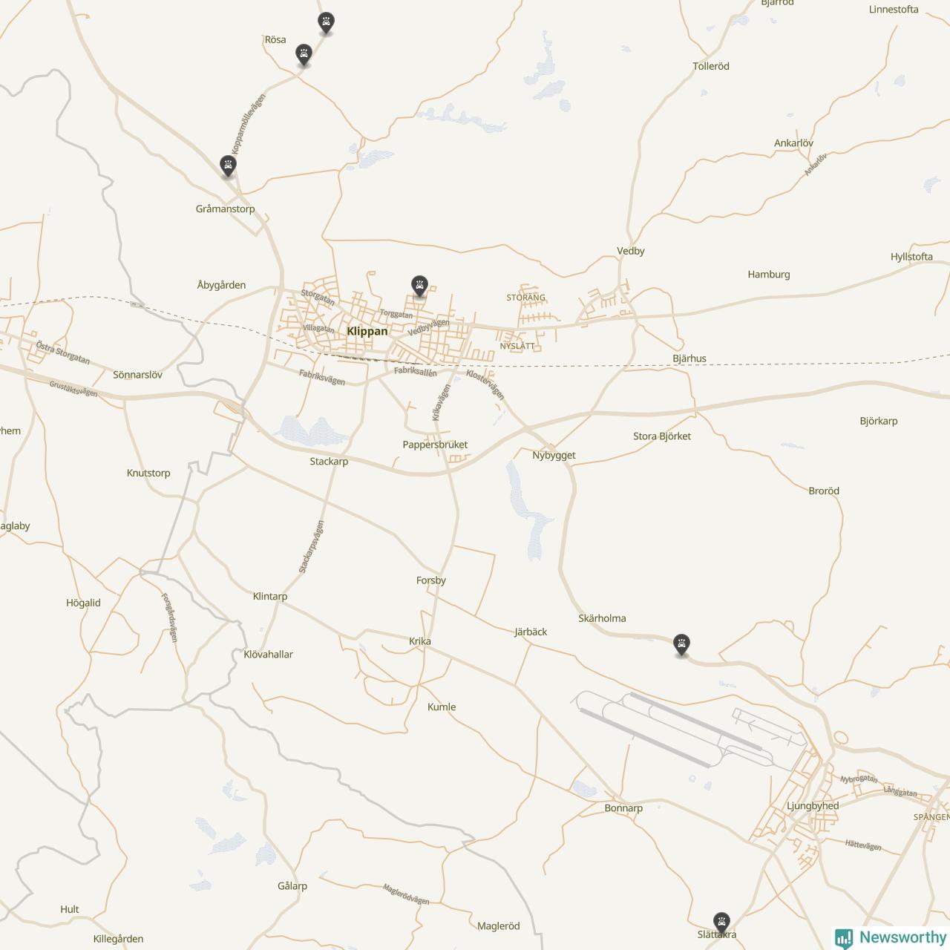
Task: Click the car marker in Klippan town
Action: click(x=419, y=286)
